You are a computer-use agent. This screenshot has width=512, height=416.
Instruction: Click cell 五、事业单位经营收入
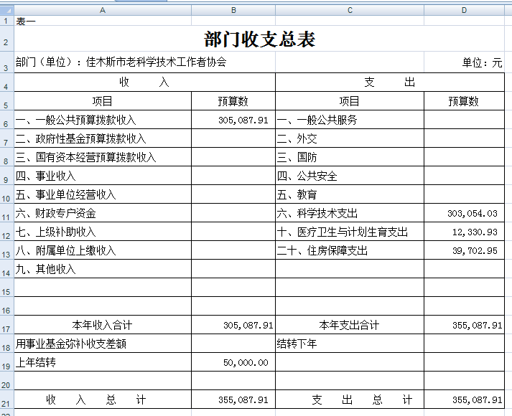(103, 194)
